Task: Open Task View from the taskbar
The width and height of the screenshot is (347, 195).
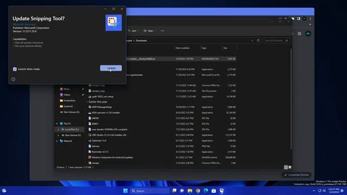Action: coord(174,191)
